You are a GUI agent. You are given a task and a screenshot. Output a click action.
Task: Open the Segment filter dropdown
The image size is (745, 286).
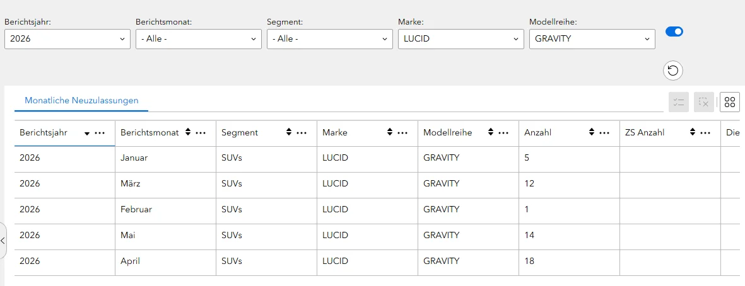click(330, 39)
